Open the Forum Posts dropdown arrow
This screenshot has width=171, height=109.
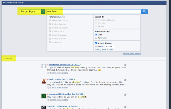point(43,12)
